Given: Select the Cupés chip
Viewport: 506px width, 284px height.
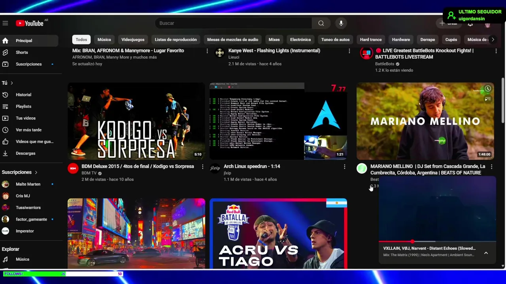Looking at the screenshot, I should click(451, 39).
